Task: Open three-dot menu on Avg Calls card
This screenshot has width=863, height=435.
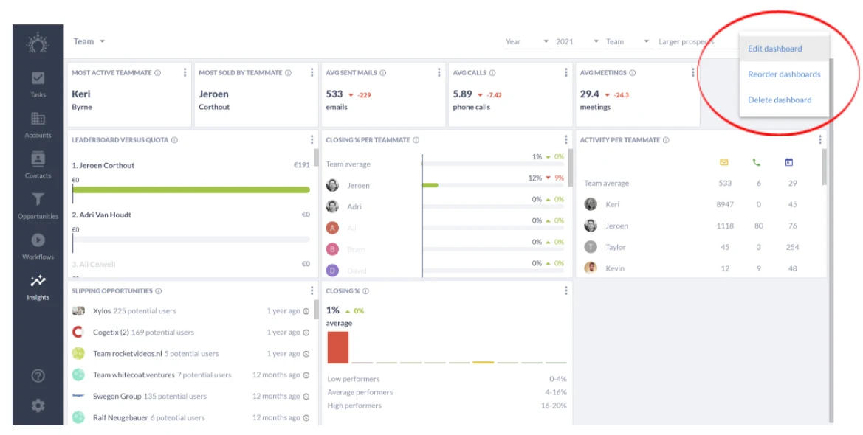Action: click(565, 72)
